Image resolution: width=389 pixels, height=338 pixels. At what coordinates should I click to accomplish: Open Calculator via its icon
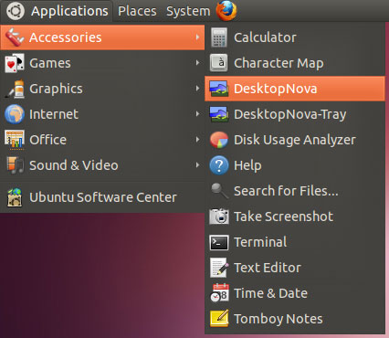tap(219, 37)
